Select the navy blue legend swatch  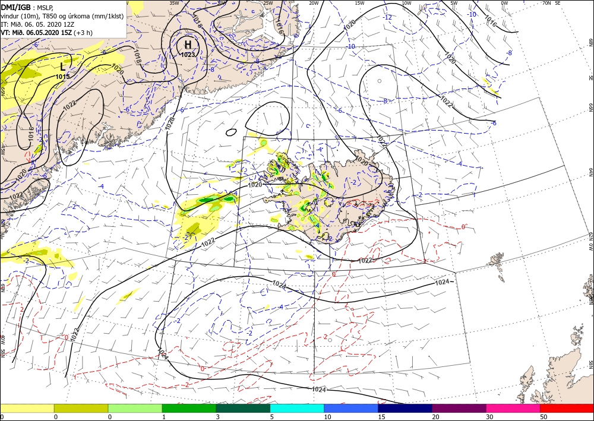pyautogui.click(x=405, y=408)
